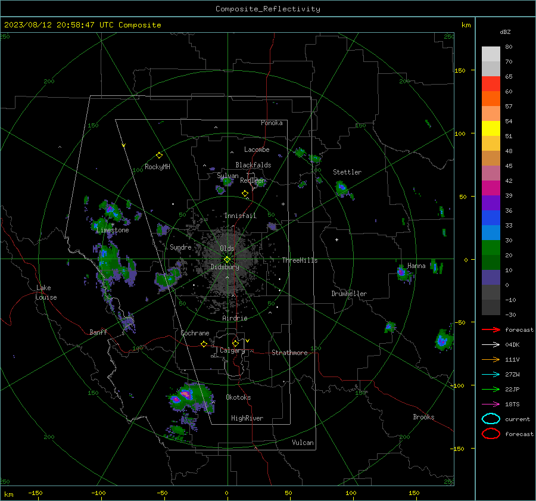
Task: Click the Lacombe city label
Action: pyautogui.click(x=257, y=150)
